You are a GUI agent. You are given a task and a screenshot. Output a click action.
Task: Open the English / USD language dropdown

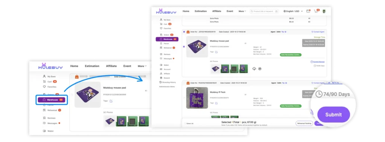[293, 11]
